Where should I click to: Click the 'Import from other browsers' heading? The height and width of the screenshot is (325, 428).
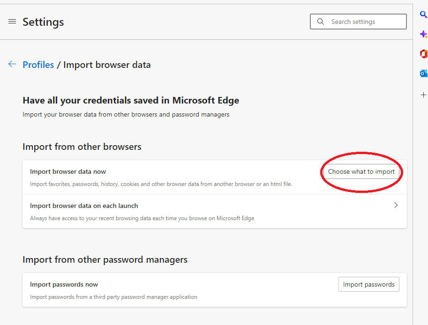(82, 147)
